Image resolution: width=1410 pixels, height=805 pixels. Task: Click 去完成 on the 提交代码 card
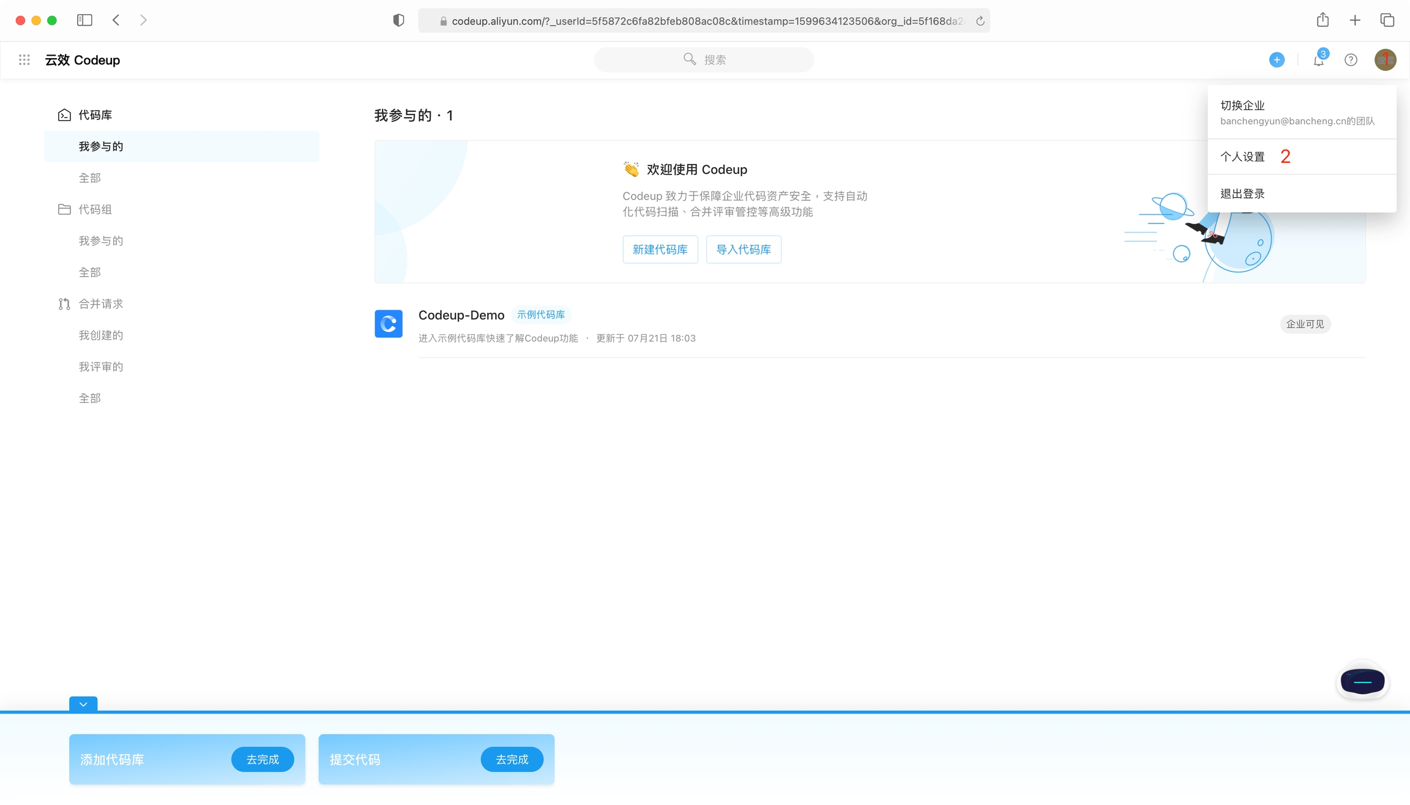tap(512, 759)
